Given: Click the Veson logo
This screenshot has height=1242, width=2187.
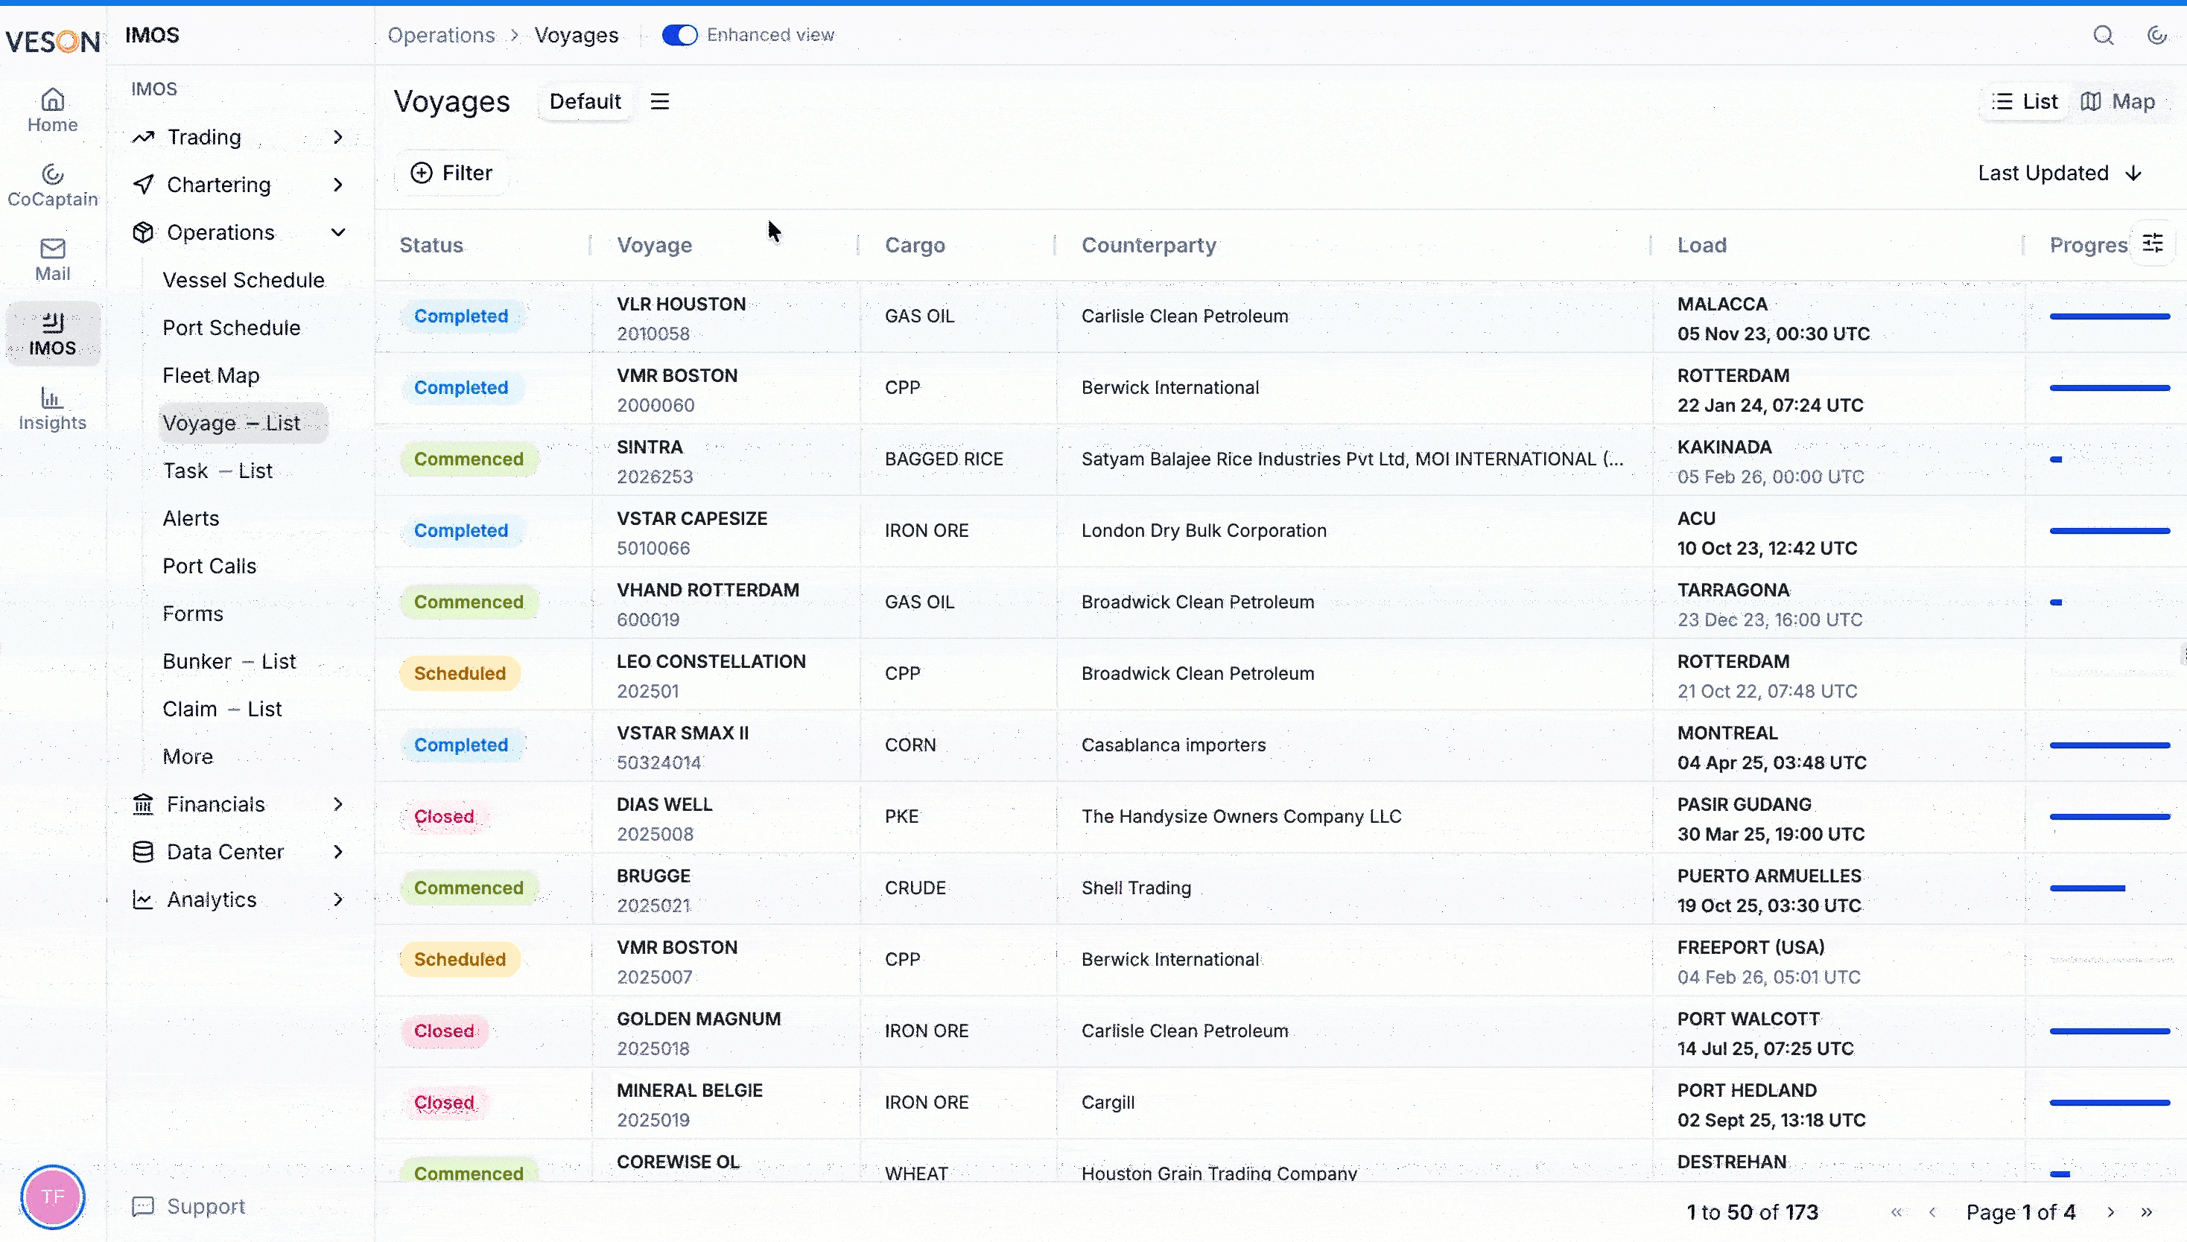Looking at the screenshot, I should (53, 41).
